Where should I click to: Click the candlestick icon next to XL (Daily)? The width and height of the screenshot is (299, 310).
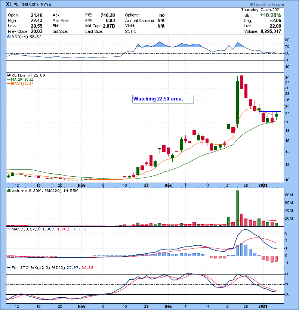click(x=9, y=75)
